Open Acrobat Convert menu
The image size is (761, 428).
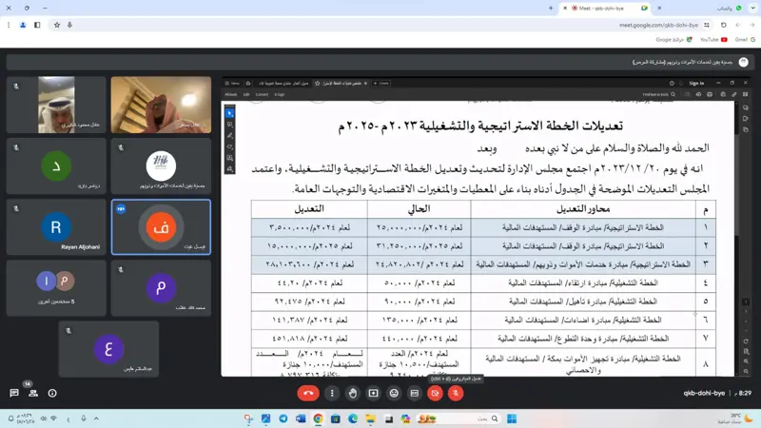[x=263, y=94]
